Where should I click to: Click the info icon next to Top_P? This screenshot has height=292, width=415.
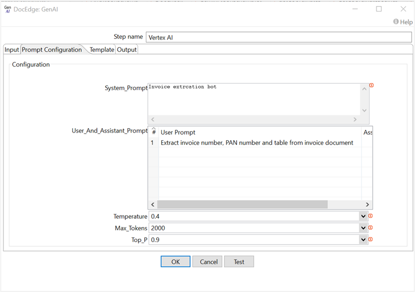(x=370, y=239)
